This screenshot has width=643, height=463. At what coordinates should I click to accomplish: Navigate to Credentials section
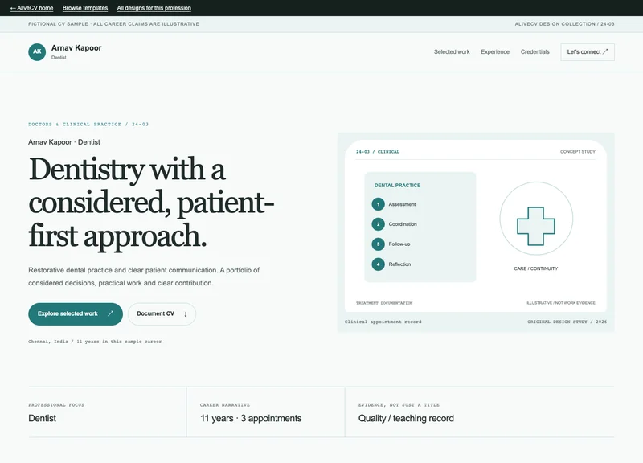534,52
